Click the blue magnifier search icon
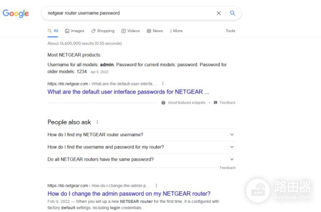Screen dimensions: 321x212 point(232,13)
